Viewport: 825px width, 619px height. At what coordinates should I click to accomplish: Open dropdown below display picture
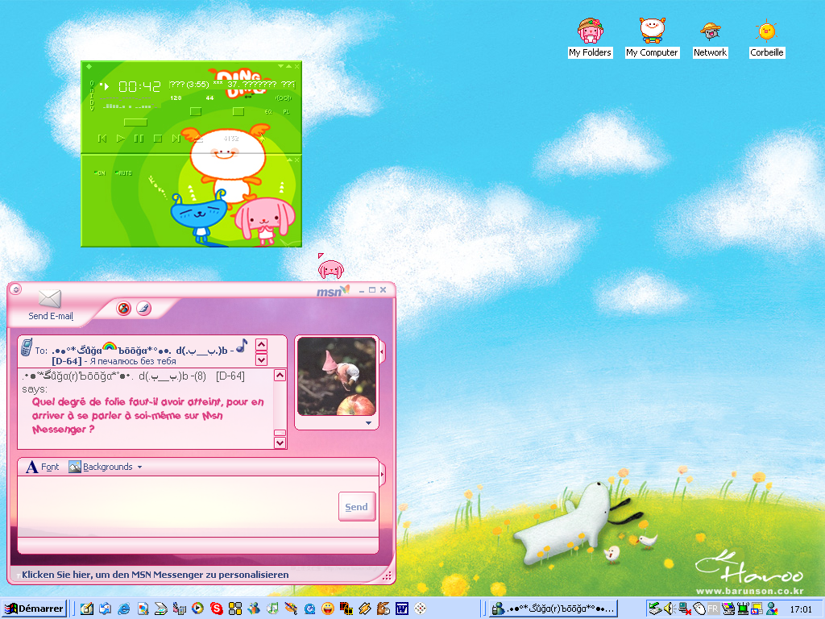tap(368, 422)
